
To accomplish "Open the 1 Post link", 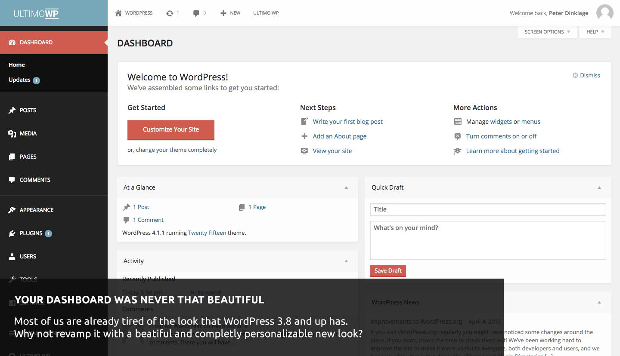I will click(141, 207).
